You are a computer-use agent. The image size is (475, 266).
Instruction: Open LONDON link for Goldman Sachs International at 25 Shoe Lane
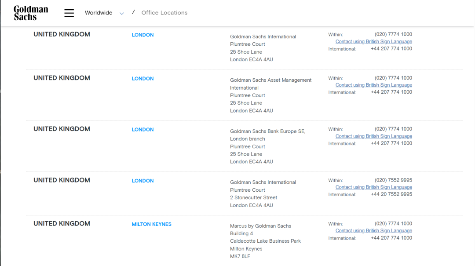(x=142, y=35)
